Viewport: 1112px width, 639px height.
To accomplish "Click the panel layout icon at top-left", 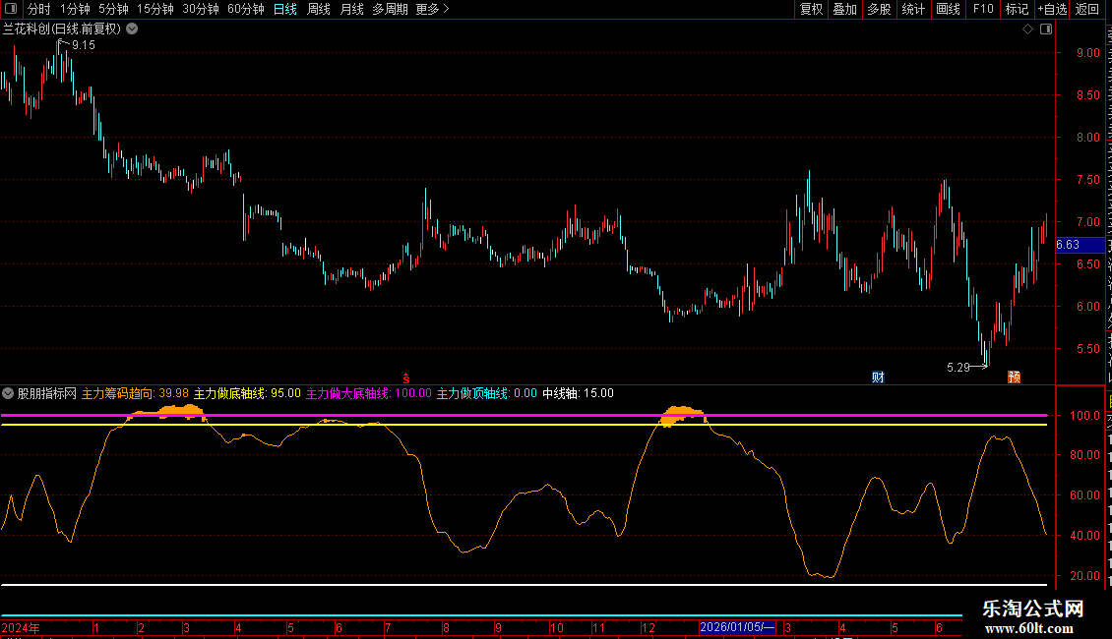I will point(11,9).
